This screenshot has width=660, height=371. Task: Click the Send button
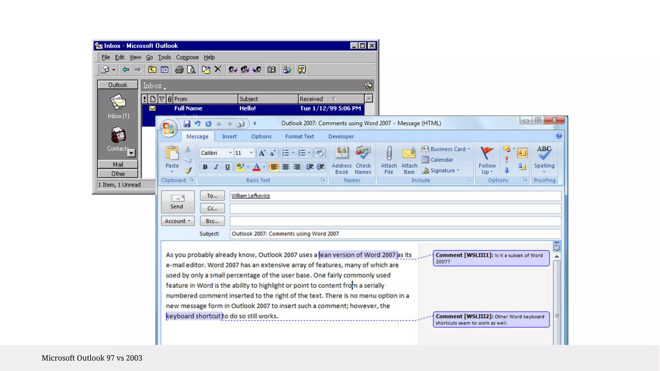pos(178,202)
